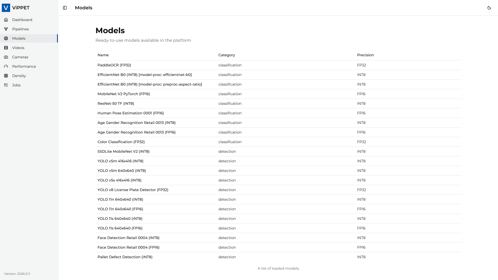Collapse the sidebar panel toggle

65,8
